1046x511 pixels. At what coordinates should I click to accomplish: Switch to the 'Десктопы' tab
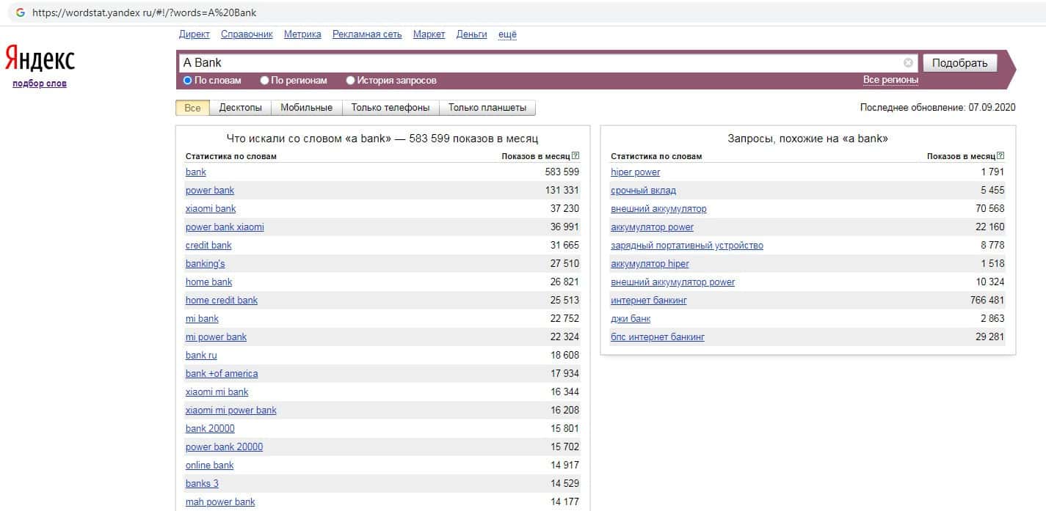click(240, 108)
